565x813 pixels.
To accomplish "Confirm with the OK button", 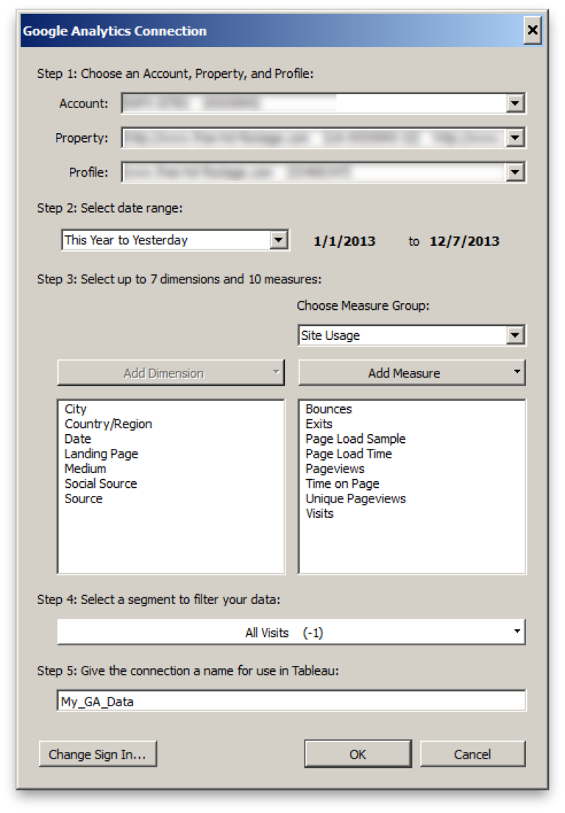I will (x=358, y=754).
